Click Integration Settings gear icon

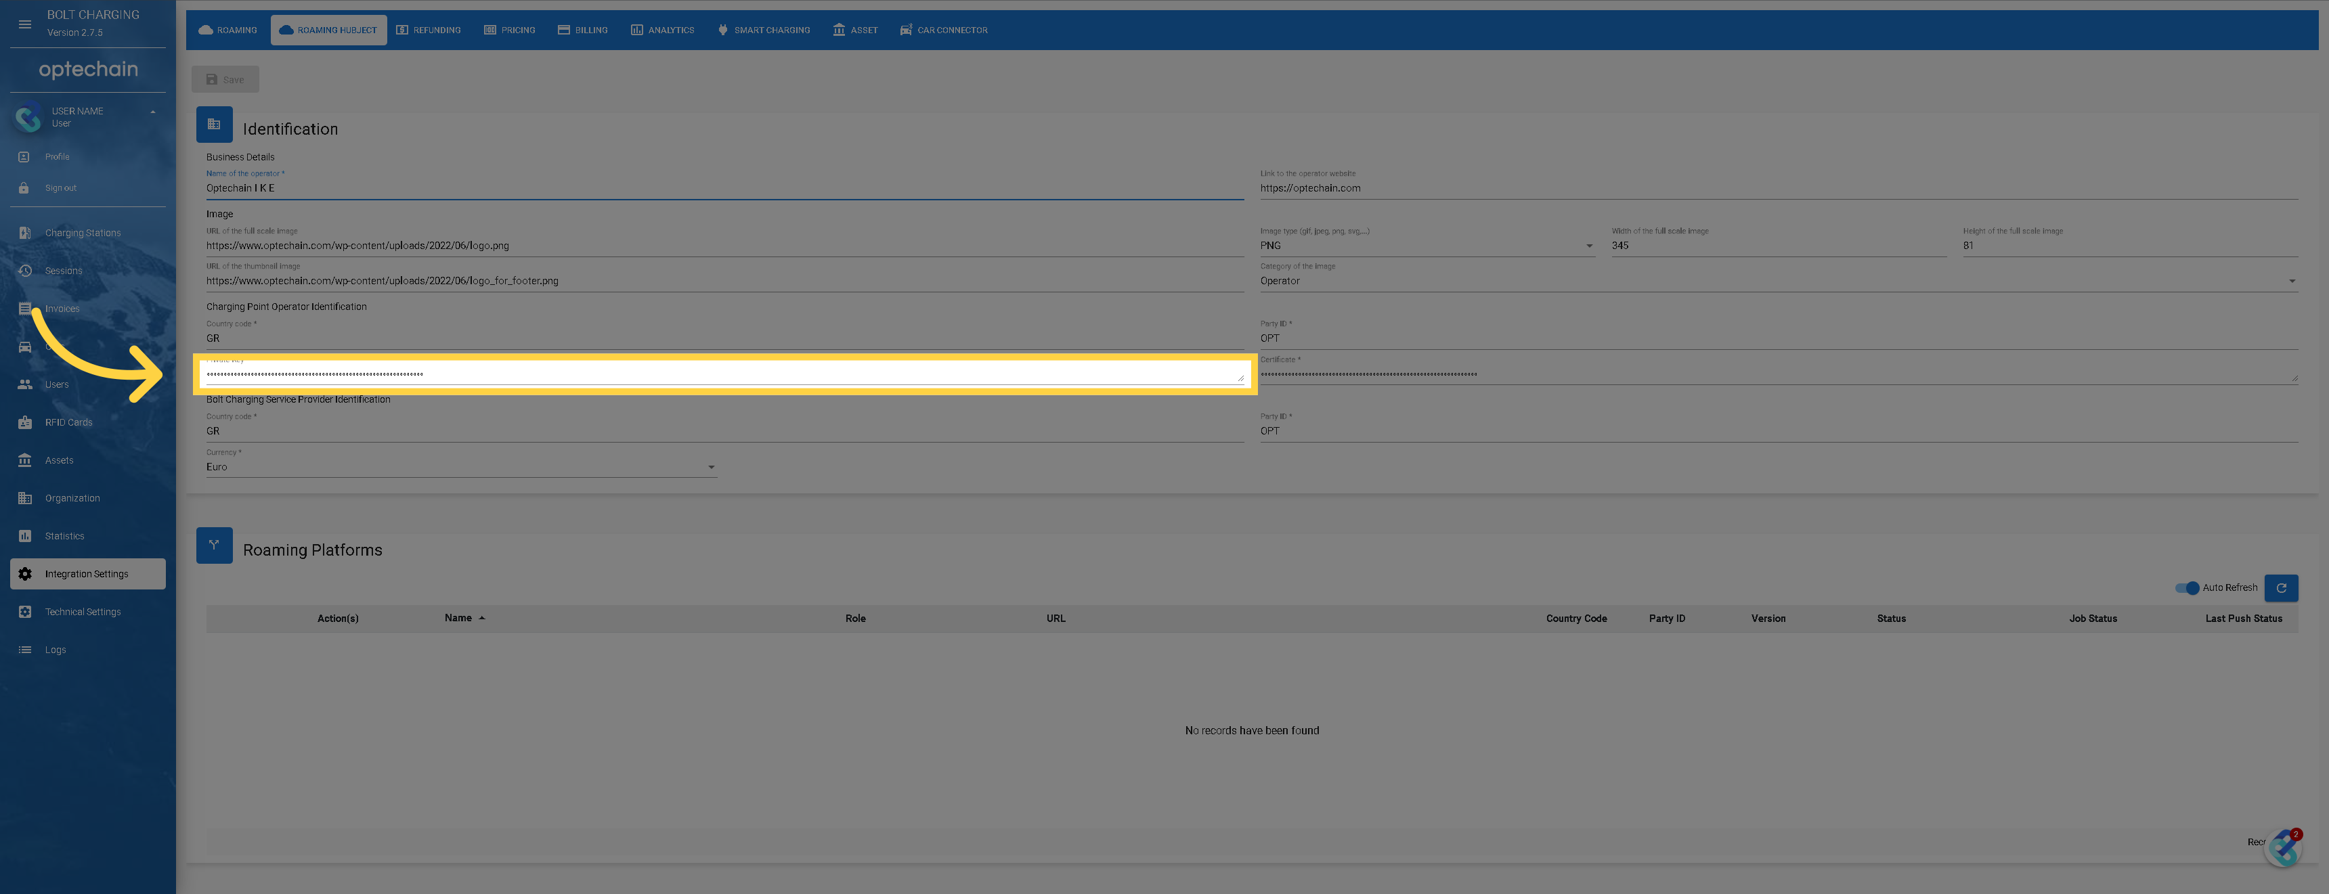pyautogui.click(x=24, y=574)
